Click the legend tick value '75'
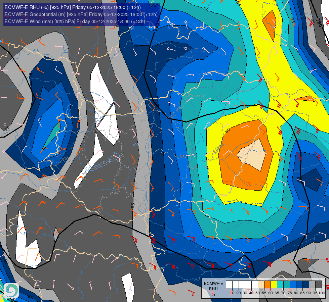The height and width of the screenshot is (302, 329). tap(290, 293)
